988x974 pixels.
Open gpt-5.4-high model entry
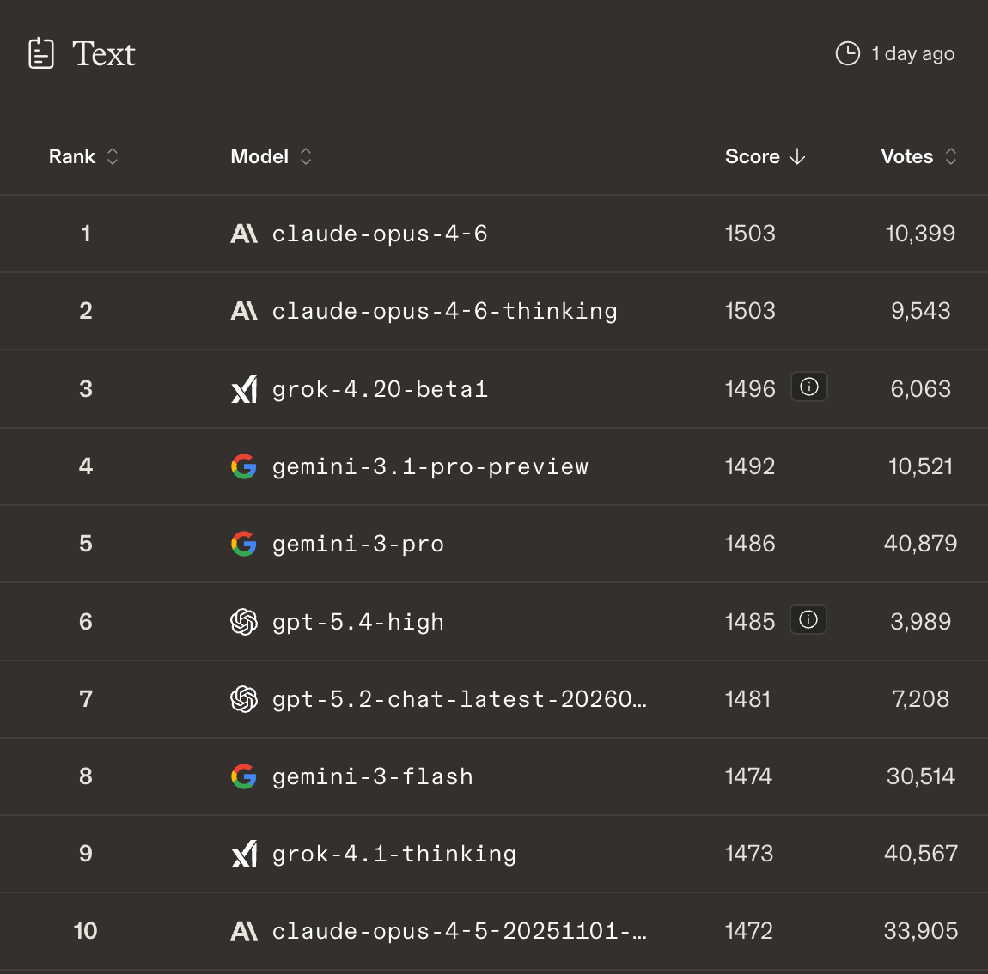(358, 623)
